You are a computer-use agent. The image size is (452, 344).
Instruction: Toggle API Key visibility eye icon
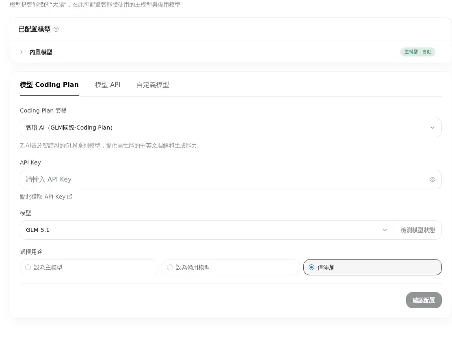click(433, 180)
